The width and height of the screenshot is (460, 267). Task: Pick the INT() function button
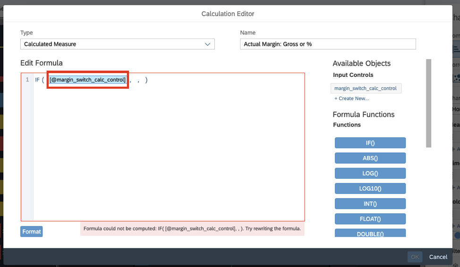[x=370, y=203]
